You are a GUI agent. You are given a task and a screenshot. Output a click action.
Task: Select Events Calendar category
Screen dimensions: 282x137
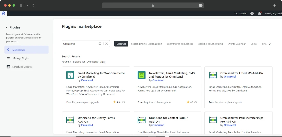pos(237,44)
